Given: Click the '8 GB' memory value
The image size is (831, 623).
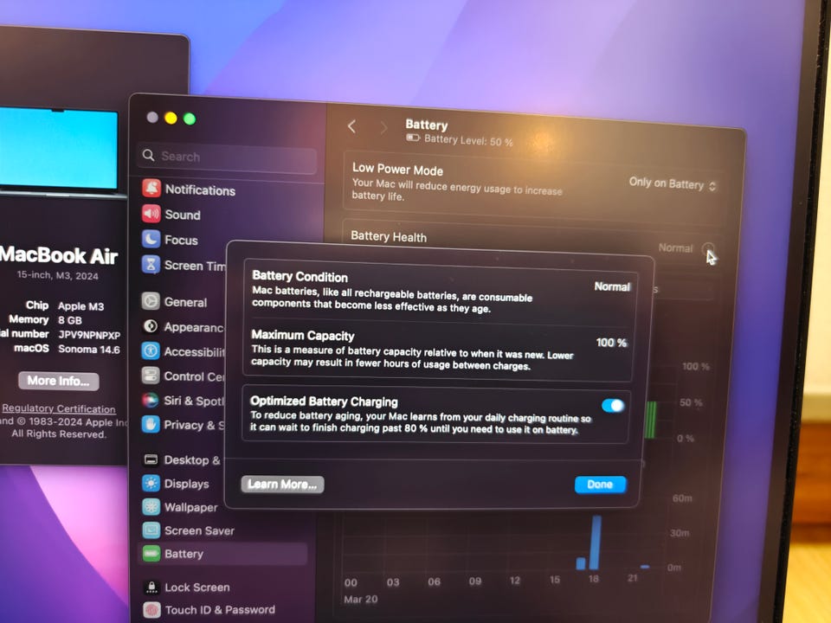Looking at the screenshot, I should pos(70,320).
